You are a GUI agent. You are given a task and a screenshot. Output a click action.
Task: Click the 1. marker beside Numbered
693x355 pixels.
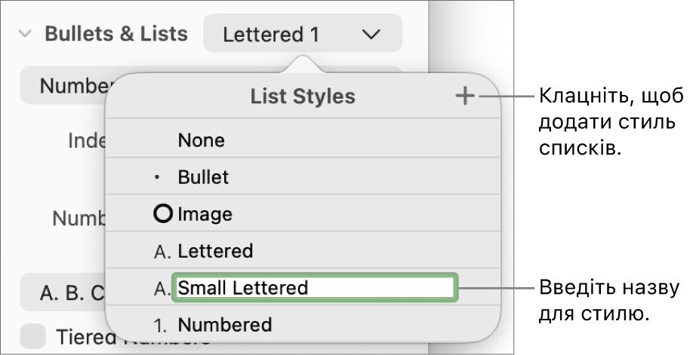tap(162, 326)
